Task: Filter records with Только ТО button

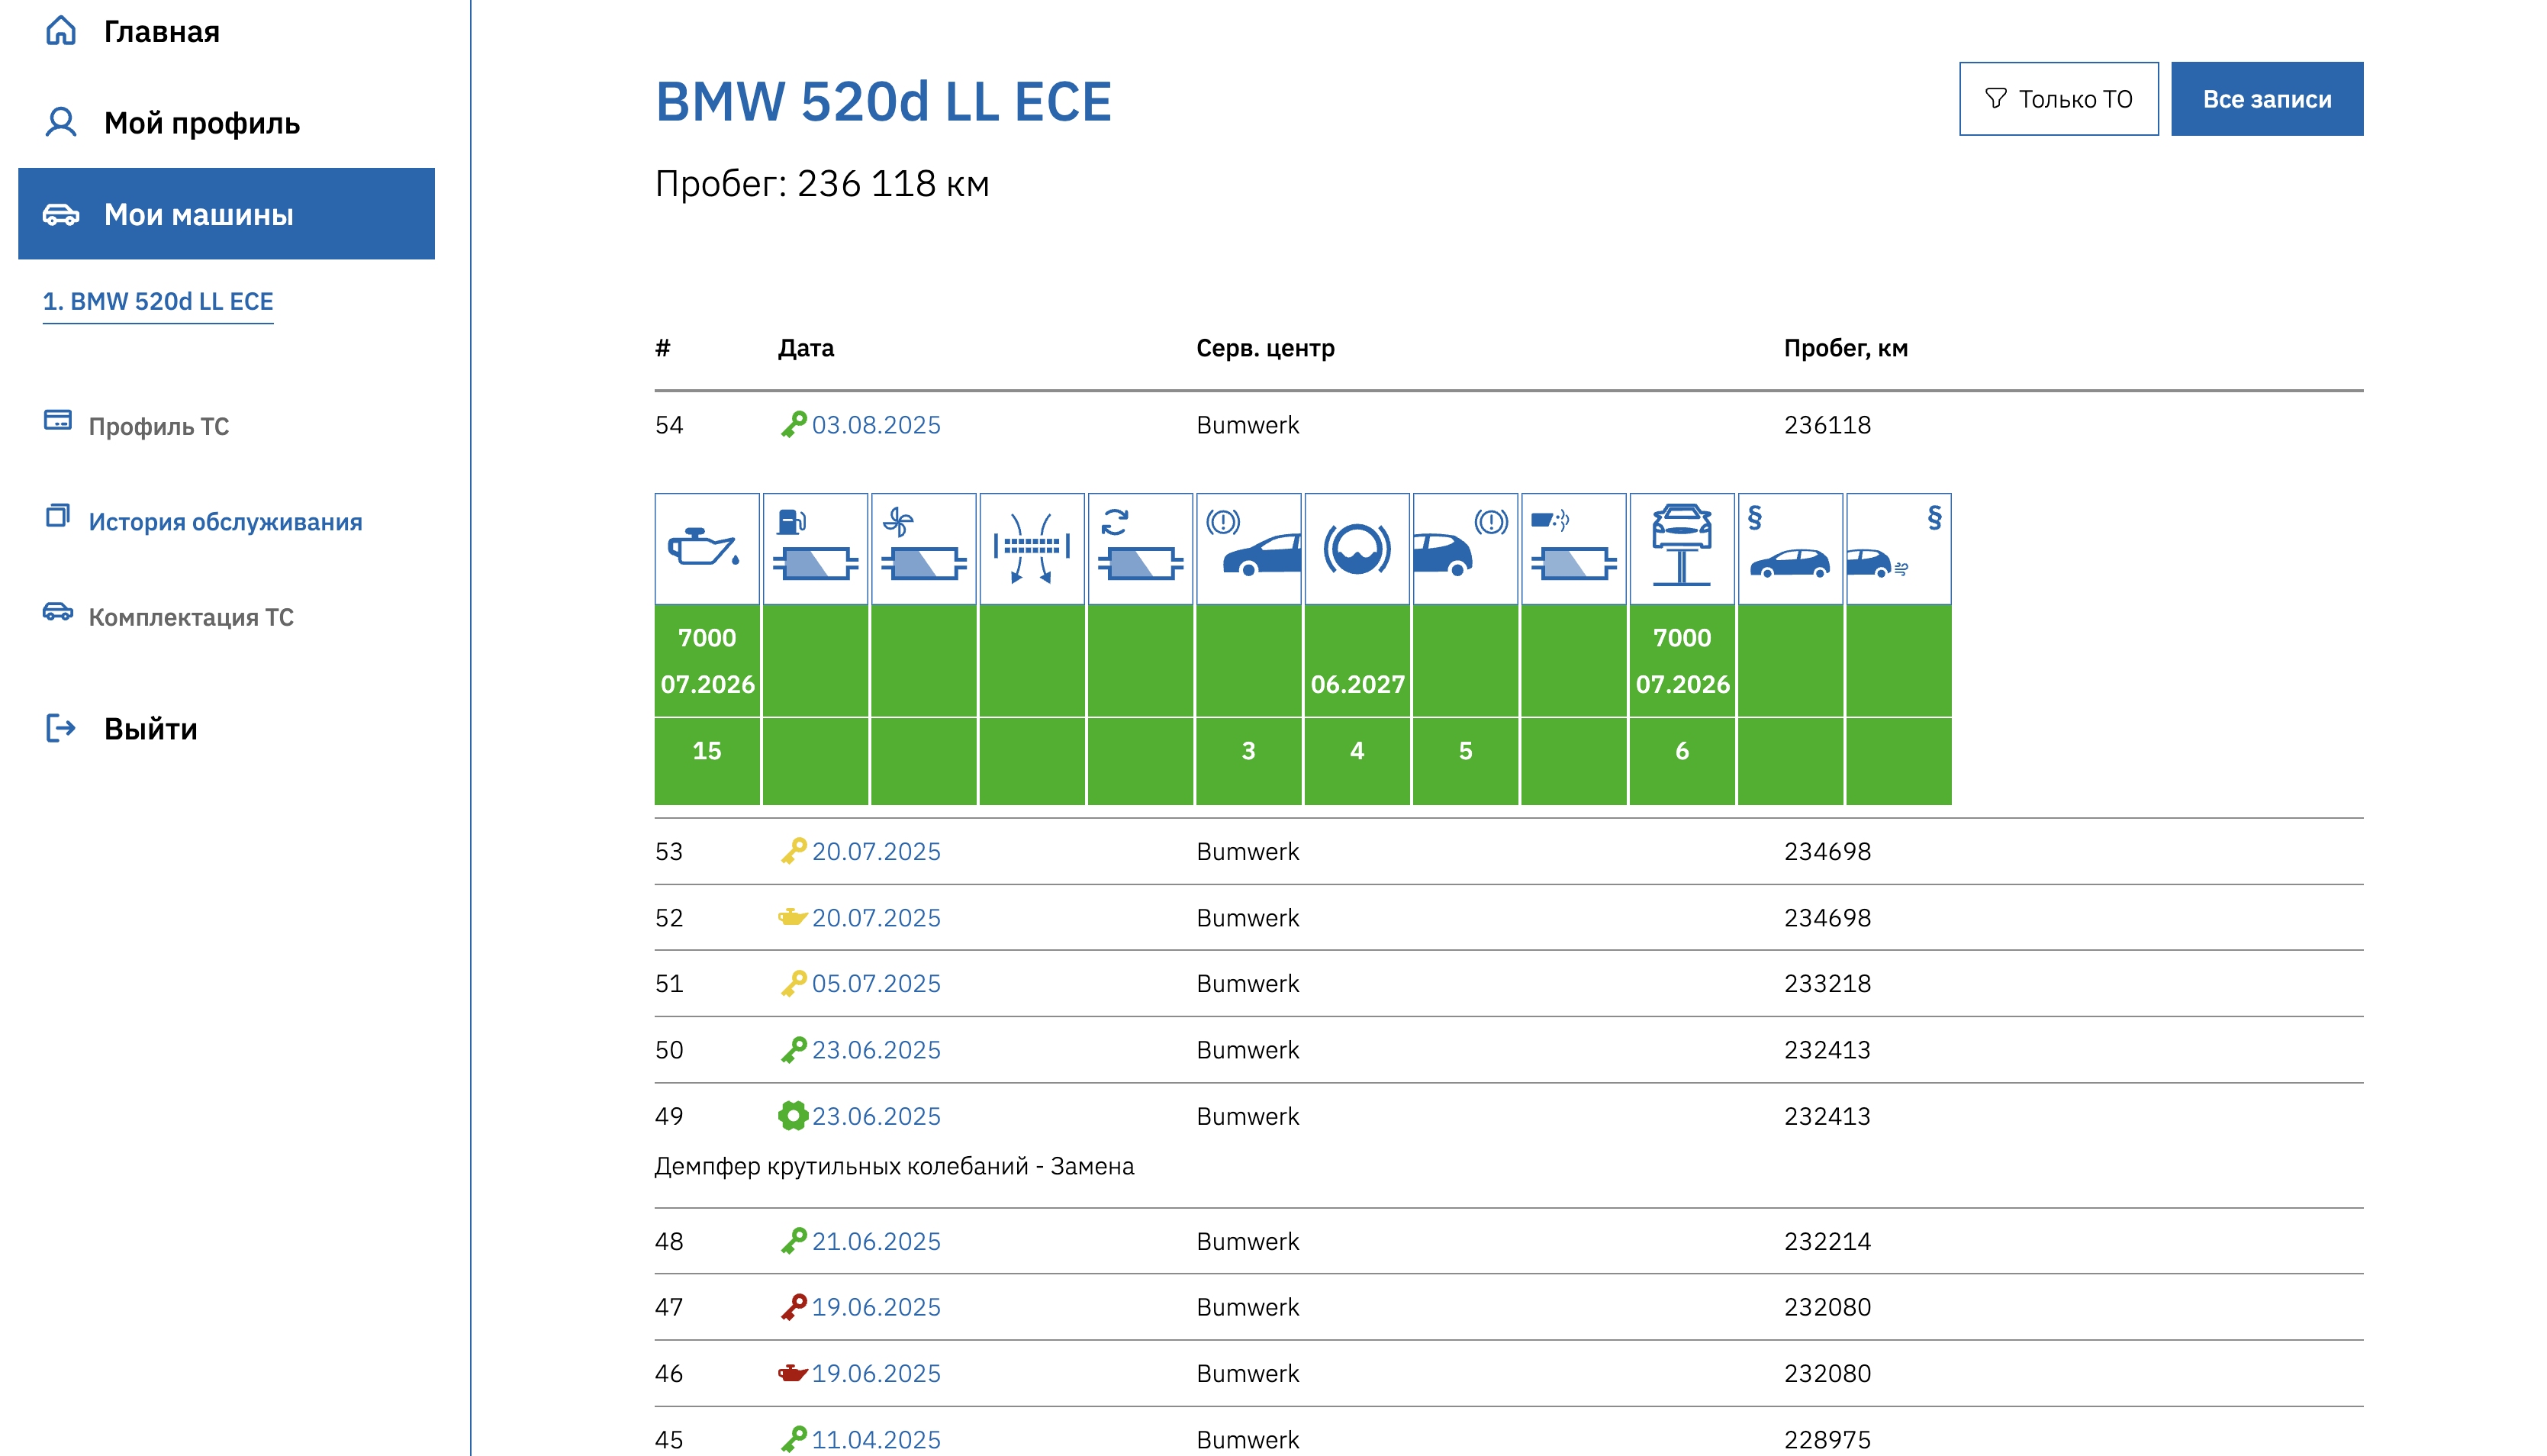Action: point(2058,99)
